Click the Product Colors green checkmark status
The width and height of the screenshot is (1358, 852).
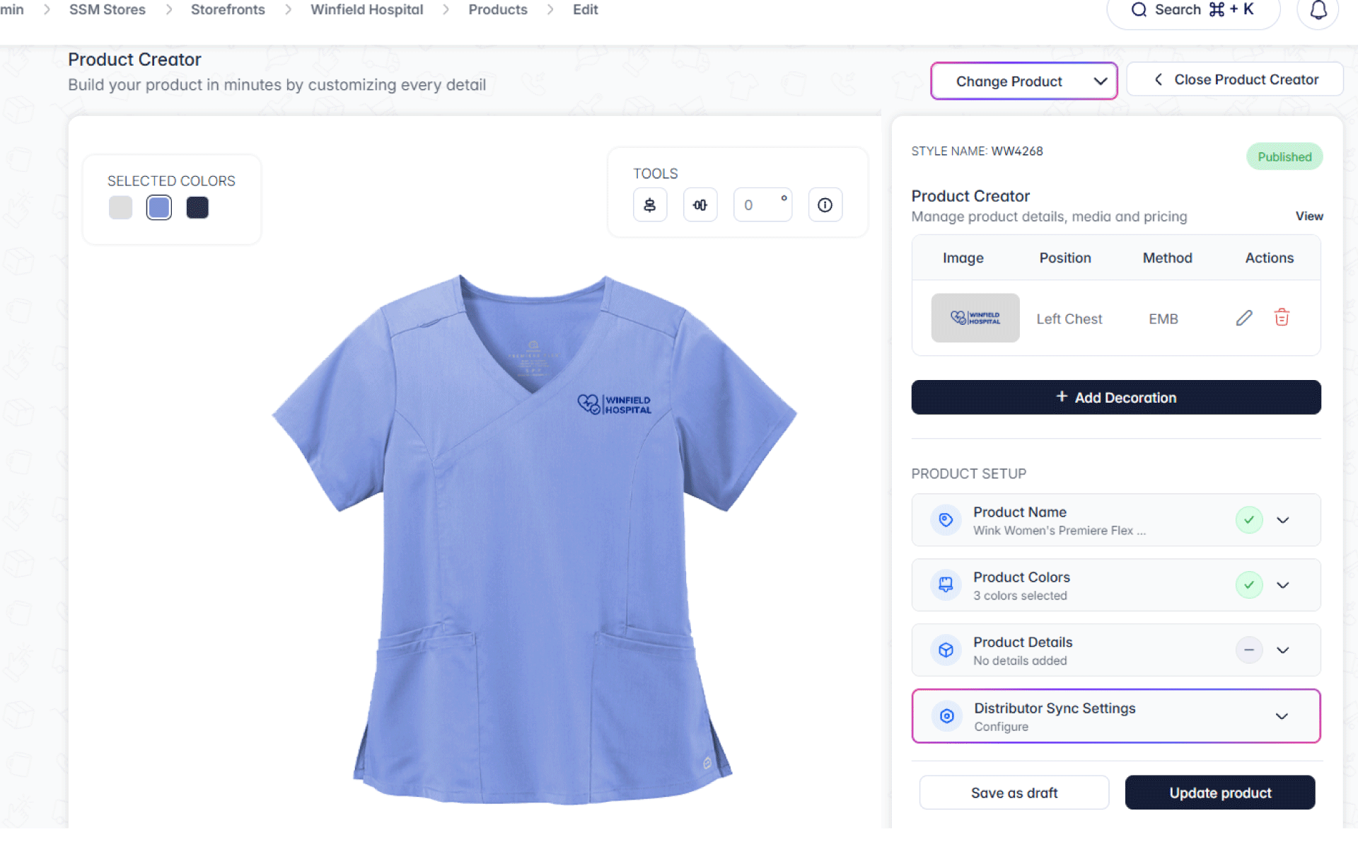tap(1249, 585)
